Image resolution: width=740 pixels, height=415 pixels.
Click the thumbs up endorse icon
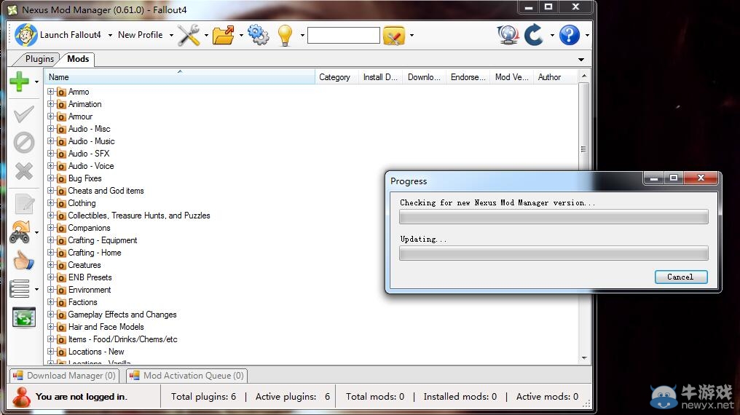tap(23, 261)
